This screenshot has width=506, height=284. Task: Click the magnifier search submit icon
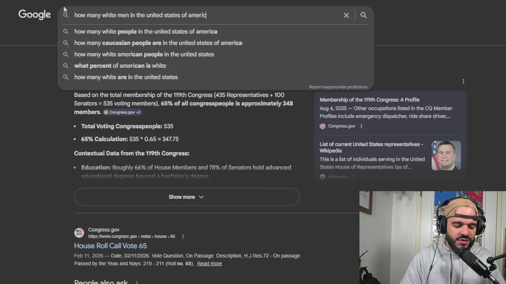coord(364,15)
